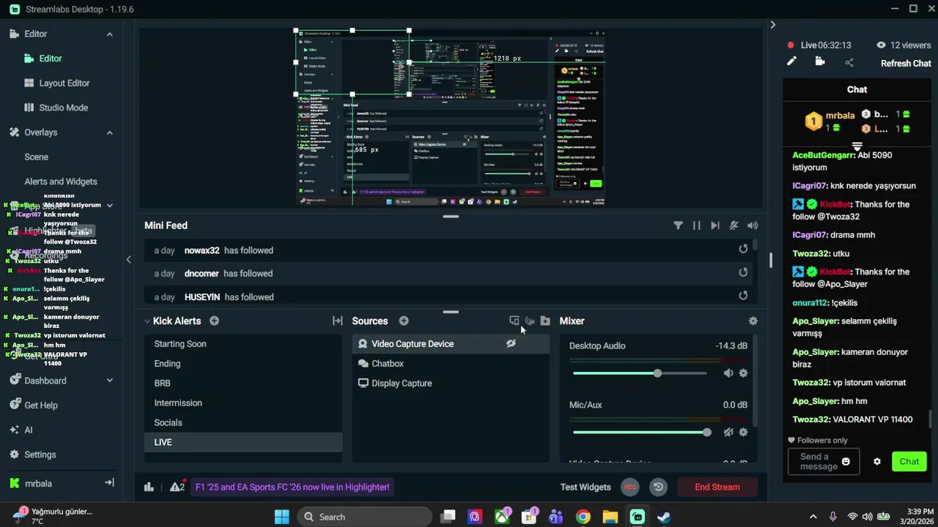
Task: Open Alerts and Widgets page
Action: pyautogui.click(x=60, y=182)
